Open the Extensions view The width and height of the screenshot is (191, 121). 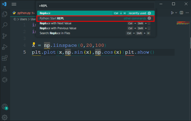tap(5, 58)
